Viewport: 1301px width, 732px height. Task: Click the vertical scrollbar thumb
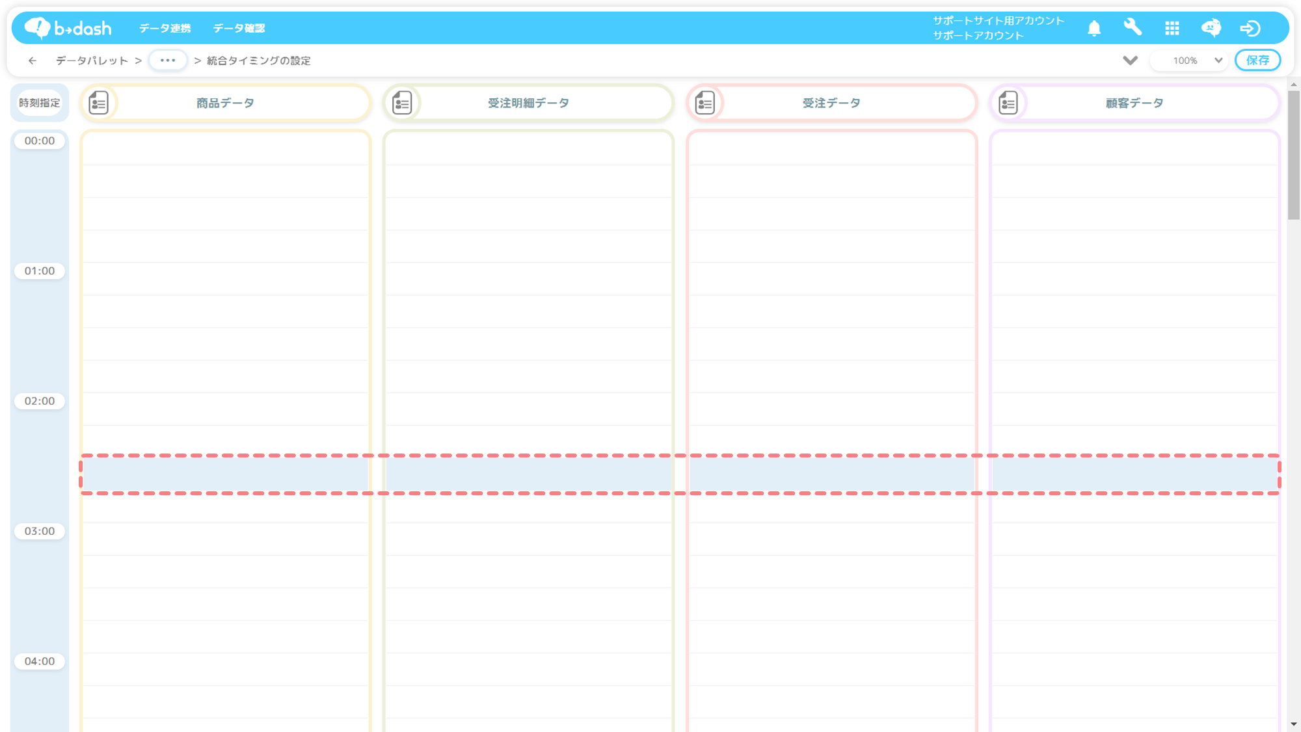click(1293, 155)
